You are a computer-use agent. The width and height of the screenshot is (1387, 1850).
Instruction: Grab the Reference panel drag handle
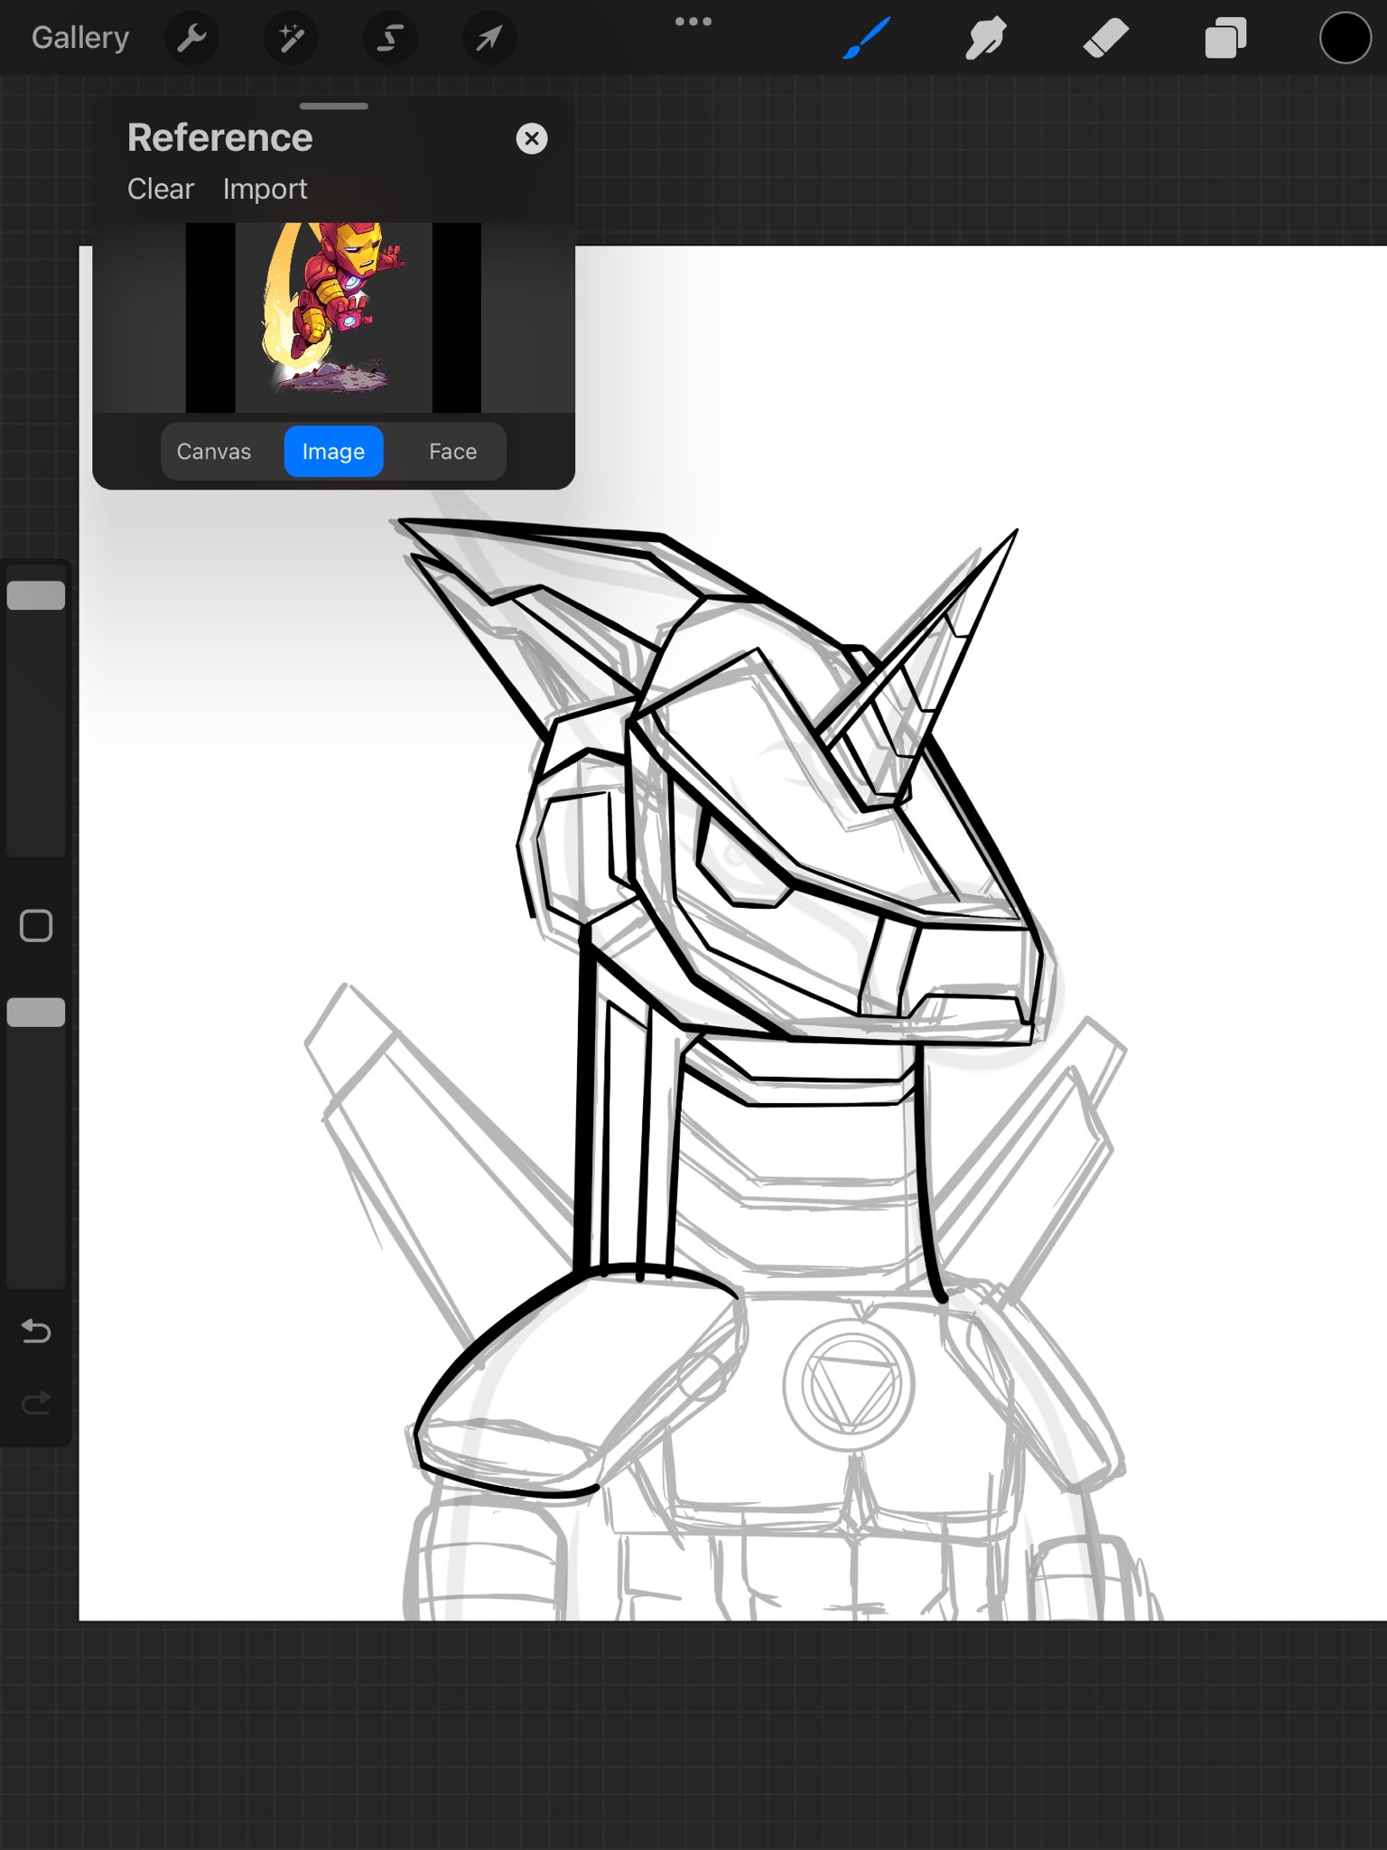pyautogui.click(x=334, y=107)
